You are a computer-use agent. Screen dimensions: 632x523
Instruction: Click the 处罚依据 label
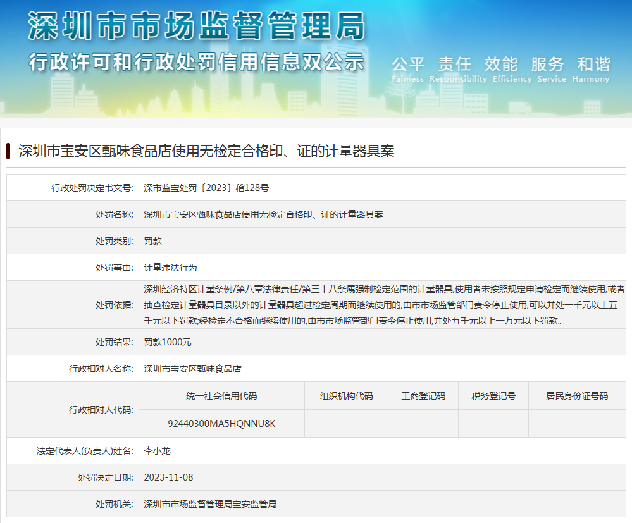point(115,305)
